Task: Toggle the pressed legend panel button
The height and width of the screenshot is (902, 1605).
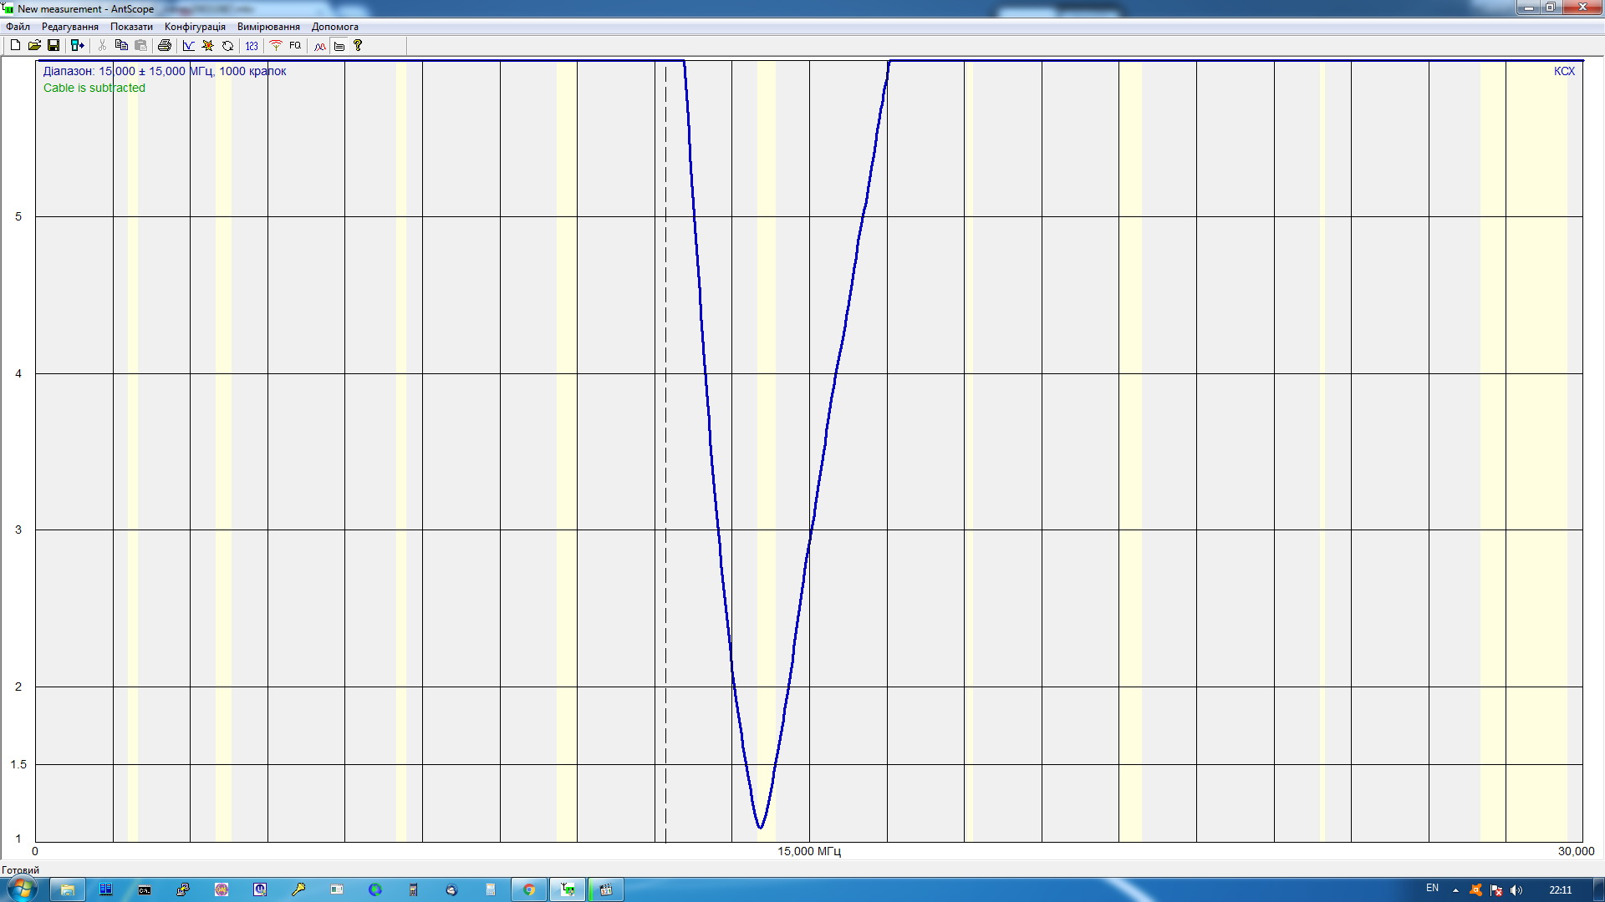Action: coord(339,46)
